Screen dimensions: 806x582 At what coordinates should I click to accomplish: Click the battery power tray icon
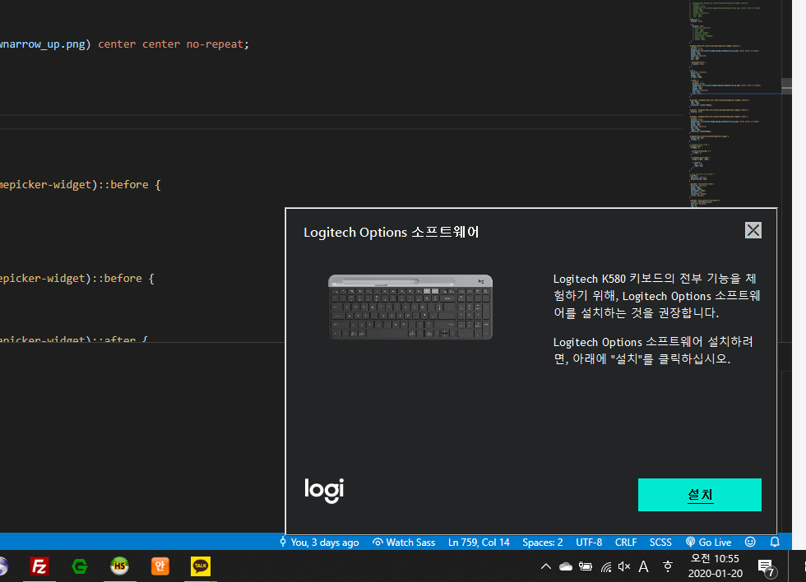tap(586, 566)
